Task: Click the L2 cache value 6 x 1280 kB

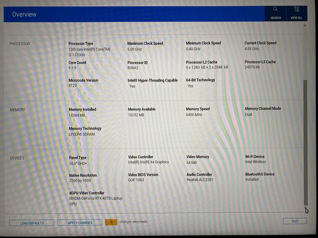Action: [x=196, y=67]
